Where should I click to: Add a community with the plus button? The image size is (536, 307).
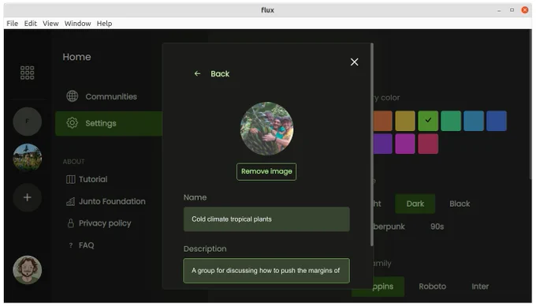click(x=27, y=197)
